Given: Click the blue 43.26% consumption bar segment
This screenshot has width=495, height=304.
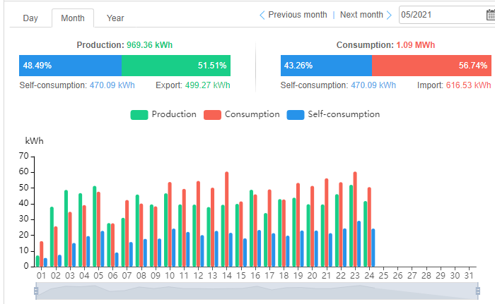Looking at the screenshot, I should [326, 66].
